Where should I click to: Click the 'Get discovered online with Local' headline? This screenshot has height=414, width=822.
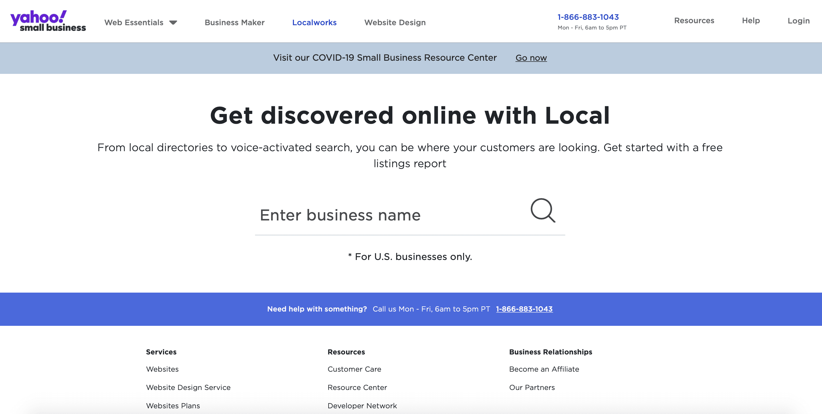pyautogui.click(x=410, y=115)
